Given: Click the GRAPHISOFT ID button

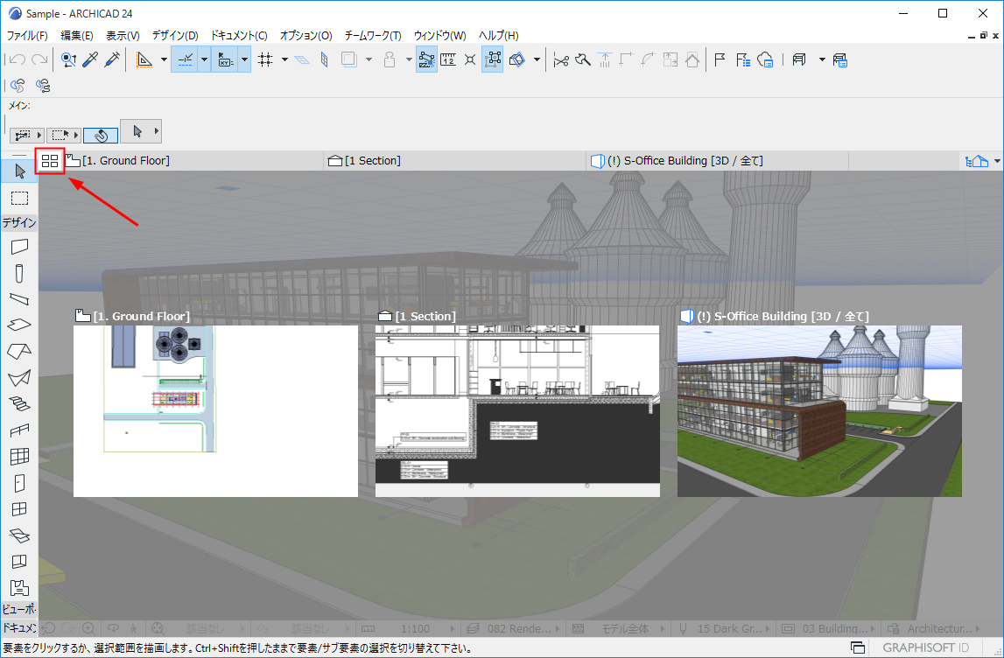Looking at the screenshot, I should click(925, 648).
